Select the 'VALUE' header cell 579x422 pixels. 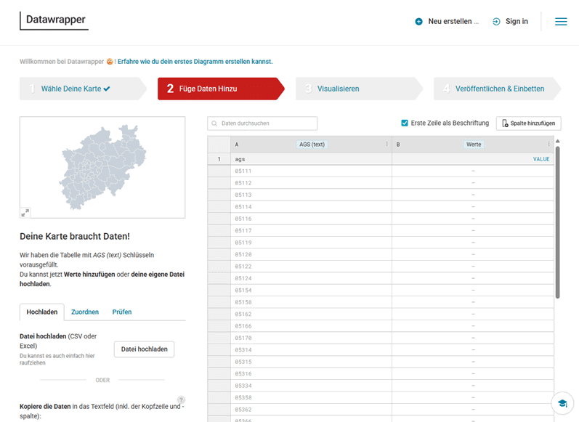(x=473, y=159)
